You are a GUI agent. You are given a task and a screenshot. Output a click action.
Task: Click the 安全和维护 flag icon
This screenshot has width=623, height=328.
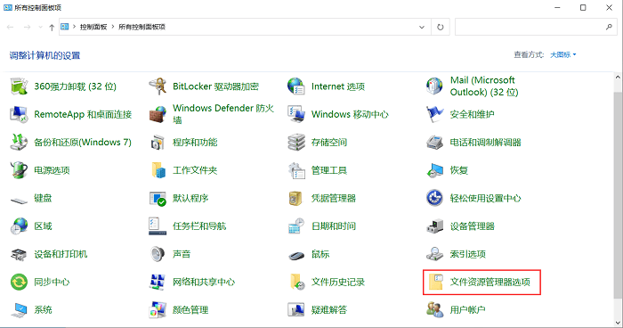[434, 114]
